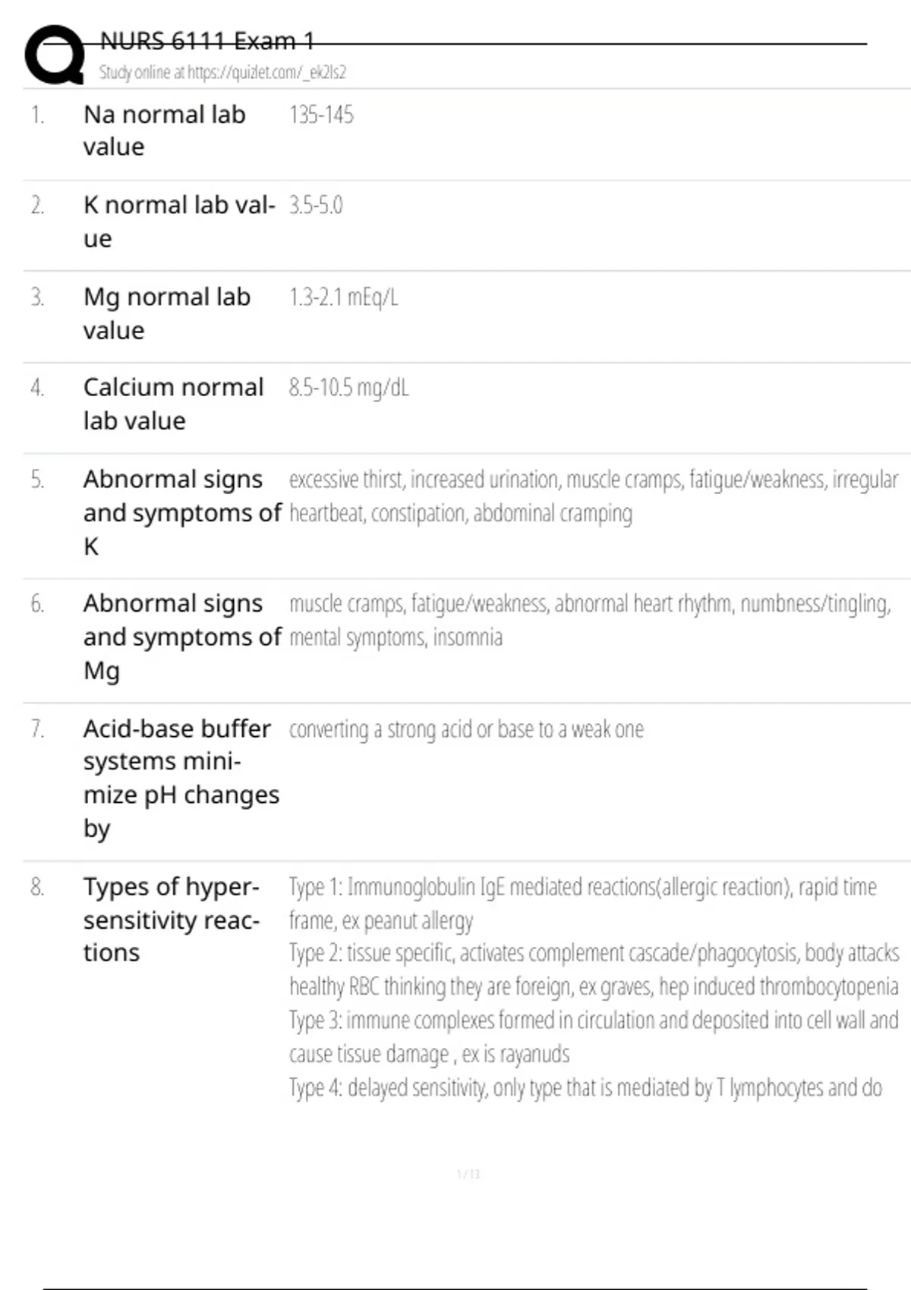Image resolution: width=911 pixels, height=1290 pixels.
Task: Click the 1.3-2.1 mEq/L answer
Action: point(343,297)
